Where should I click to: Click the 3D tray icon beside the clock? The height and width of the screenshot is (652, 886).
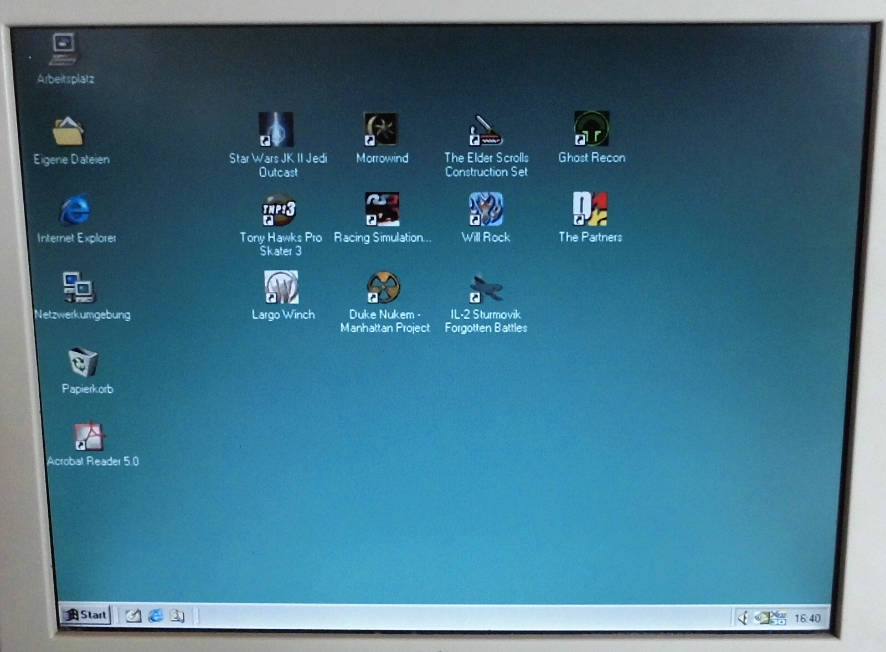(x=778, y=618)
